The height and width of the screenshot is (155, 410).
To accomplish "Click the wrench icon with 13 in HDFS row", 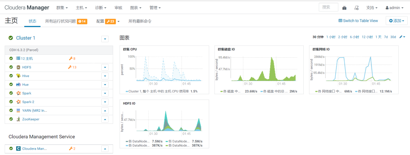I will click(70, 67).
